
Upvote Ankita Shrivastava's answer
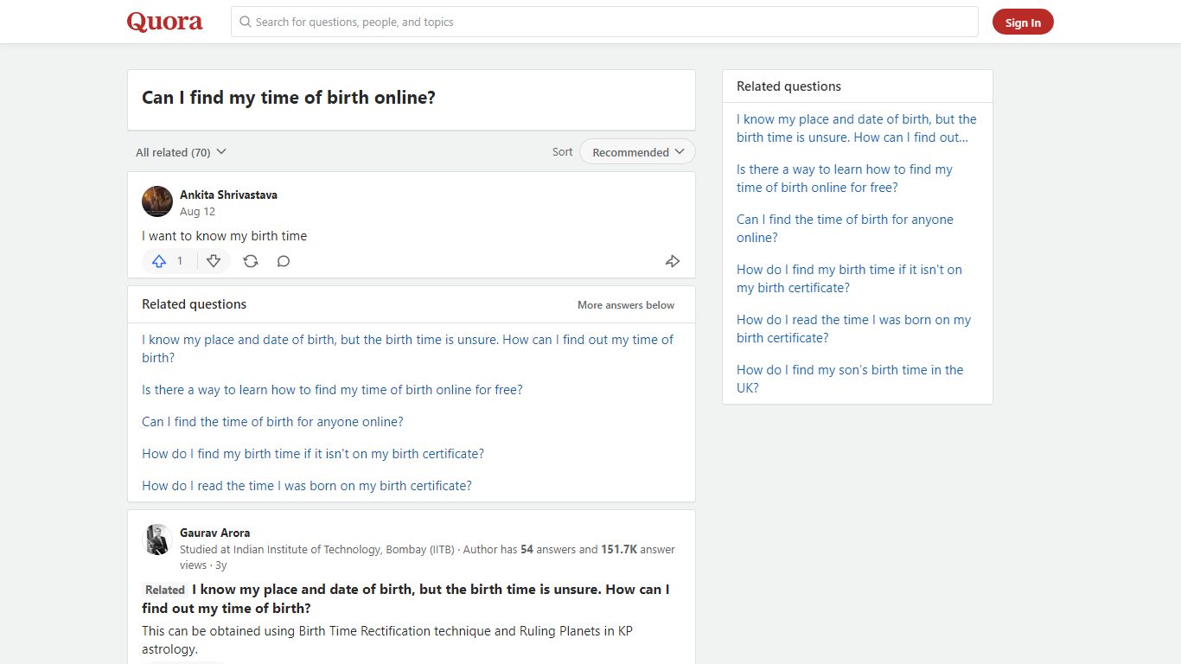coord(159,261)
